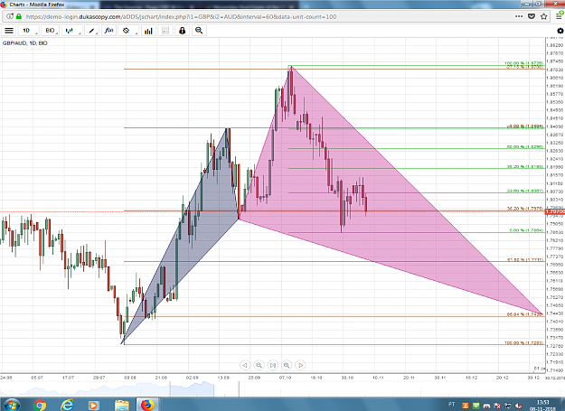The height and width of the screenshot is (411, 565).
Task: Click the zoom-out magnifier in toolbar
Action: click(x=199, y=31)
